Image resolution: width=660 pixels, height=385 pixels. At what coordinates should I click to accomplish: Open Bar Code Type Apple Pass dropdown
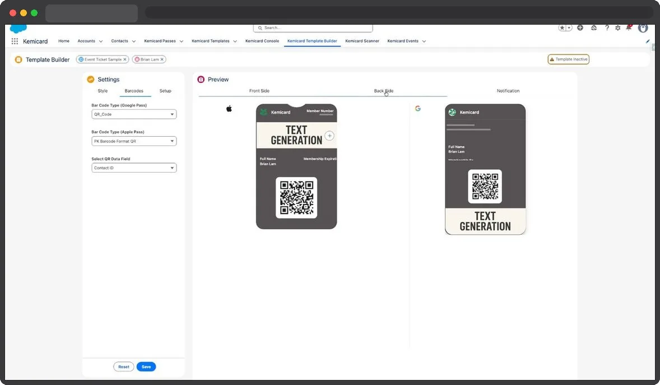click(x=134, y=141)
